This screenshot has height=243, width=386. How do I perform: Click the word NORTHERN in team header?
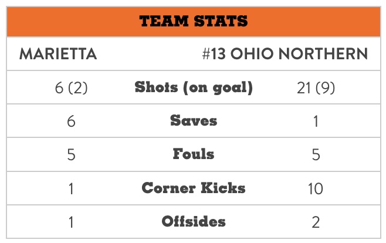323,53
